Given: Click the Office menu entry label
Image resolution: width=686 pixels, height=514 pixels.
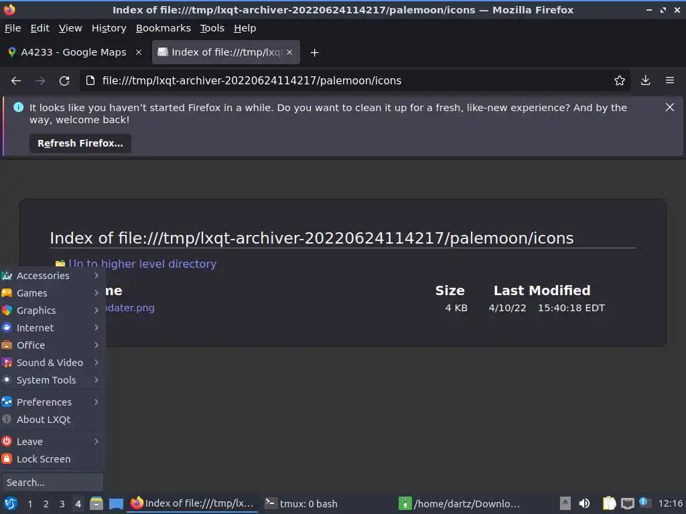Looking at the screenshot, I should tap(31, 345).
